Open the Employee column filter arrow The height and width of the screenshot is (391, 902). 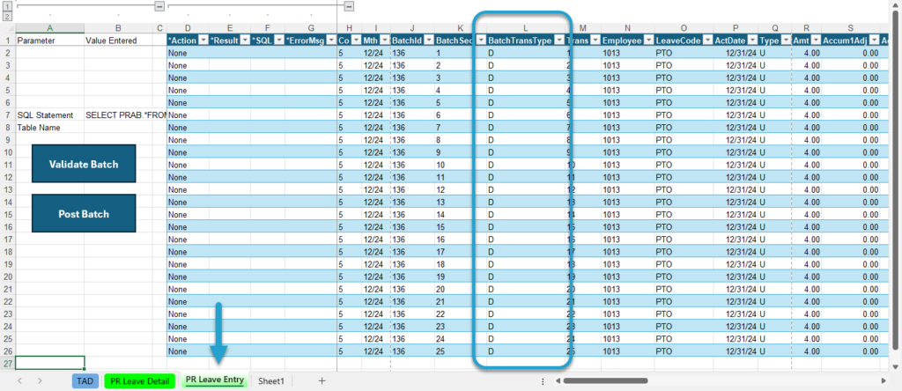(x=648, y=41)
